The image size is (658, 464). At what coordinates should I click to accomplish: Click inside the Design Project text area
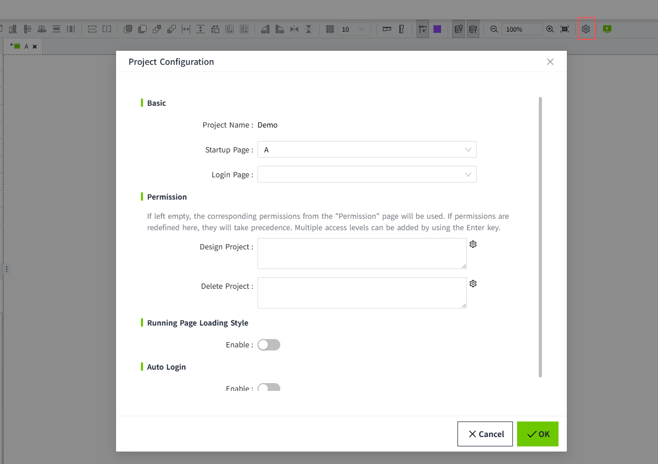pyautogui.click(x=362, y=254)
